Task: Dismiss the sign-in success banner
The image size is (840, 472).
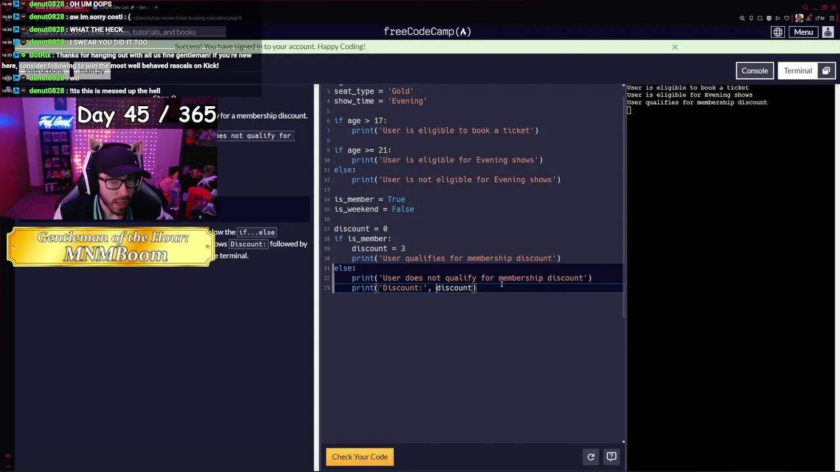Action: pyautogui.click(x=675, y=47)
